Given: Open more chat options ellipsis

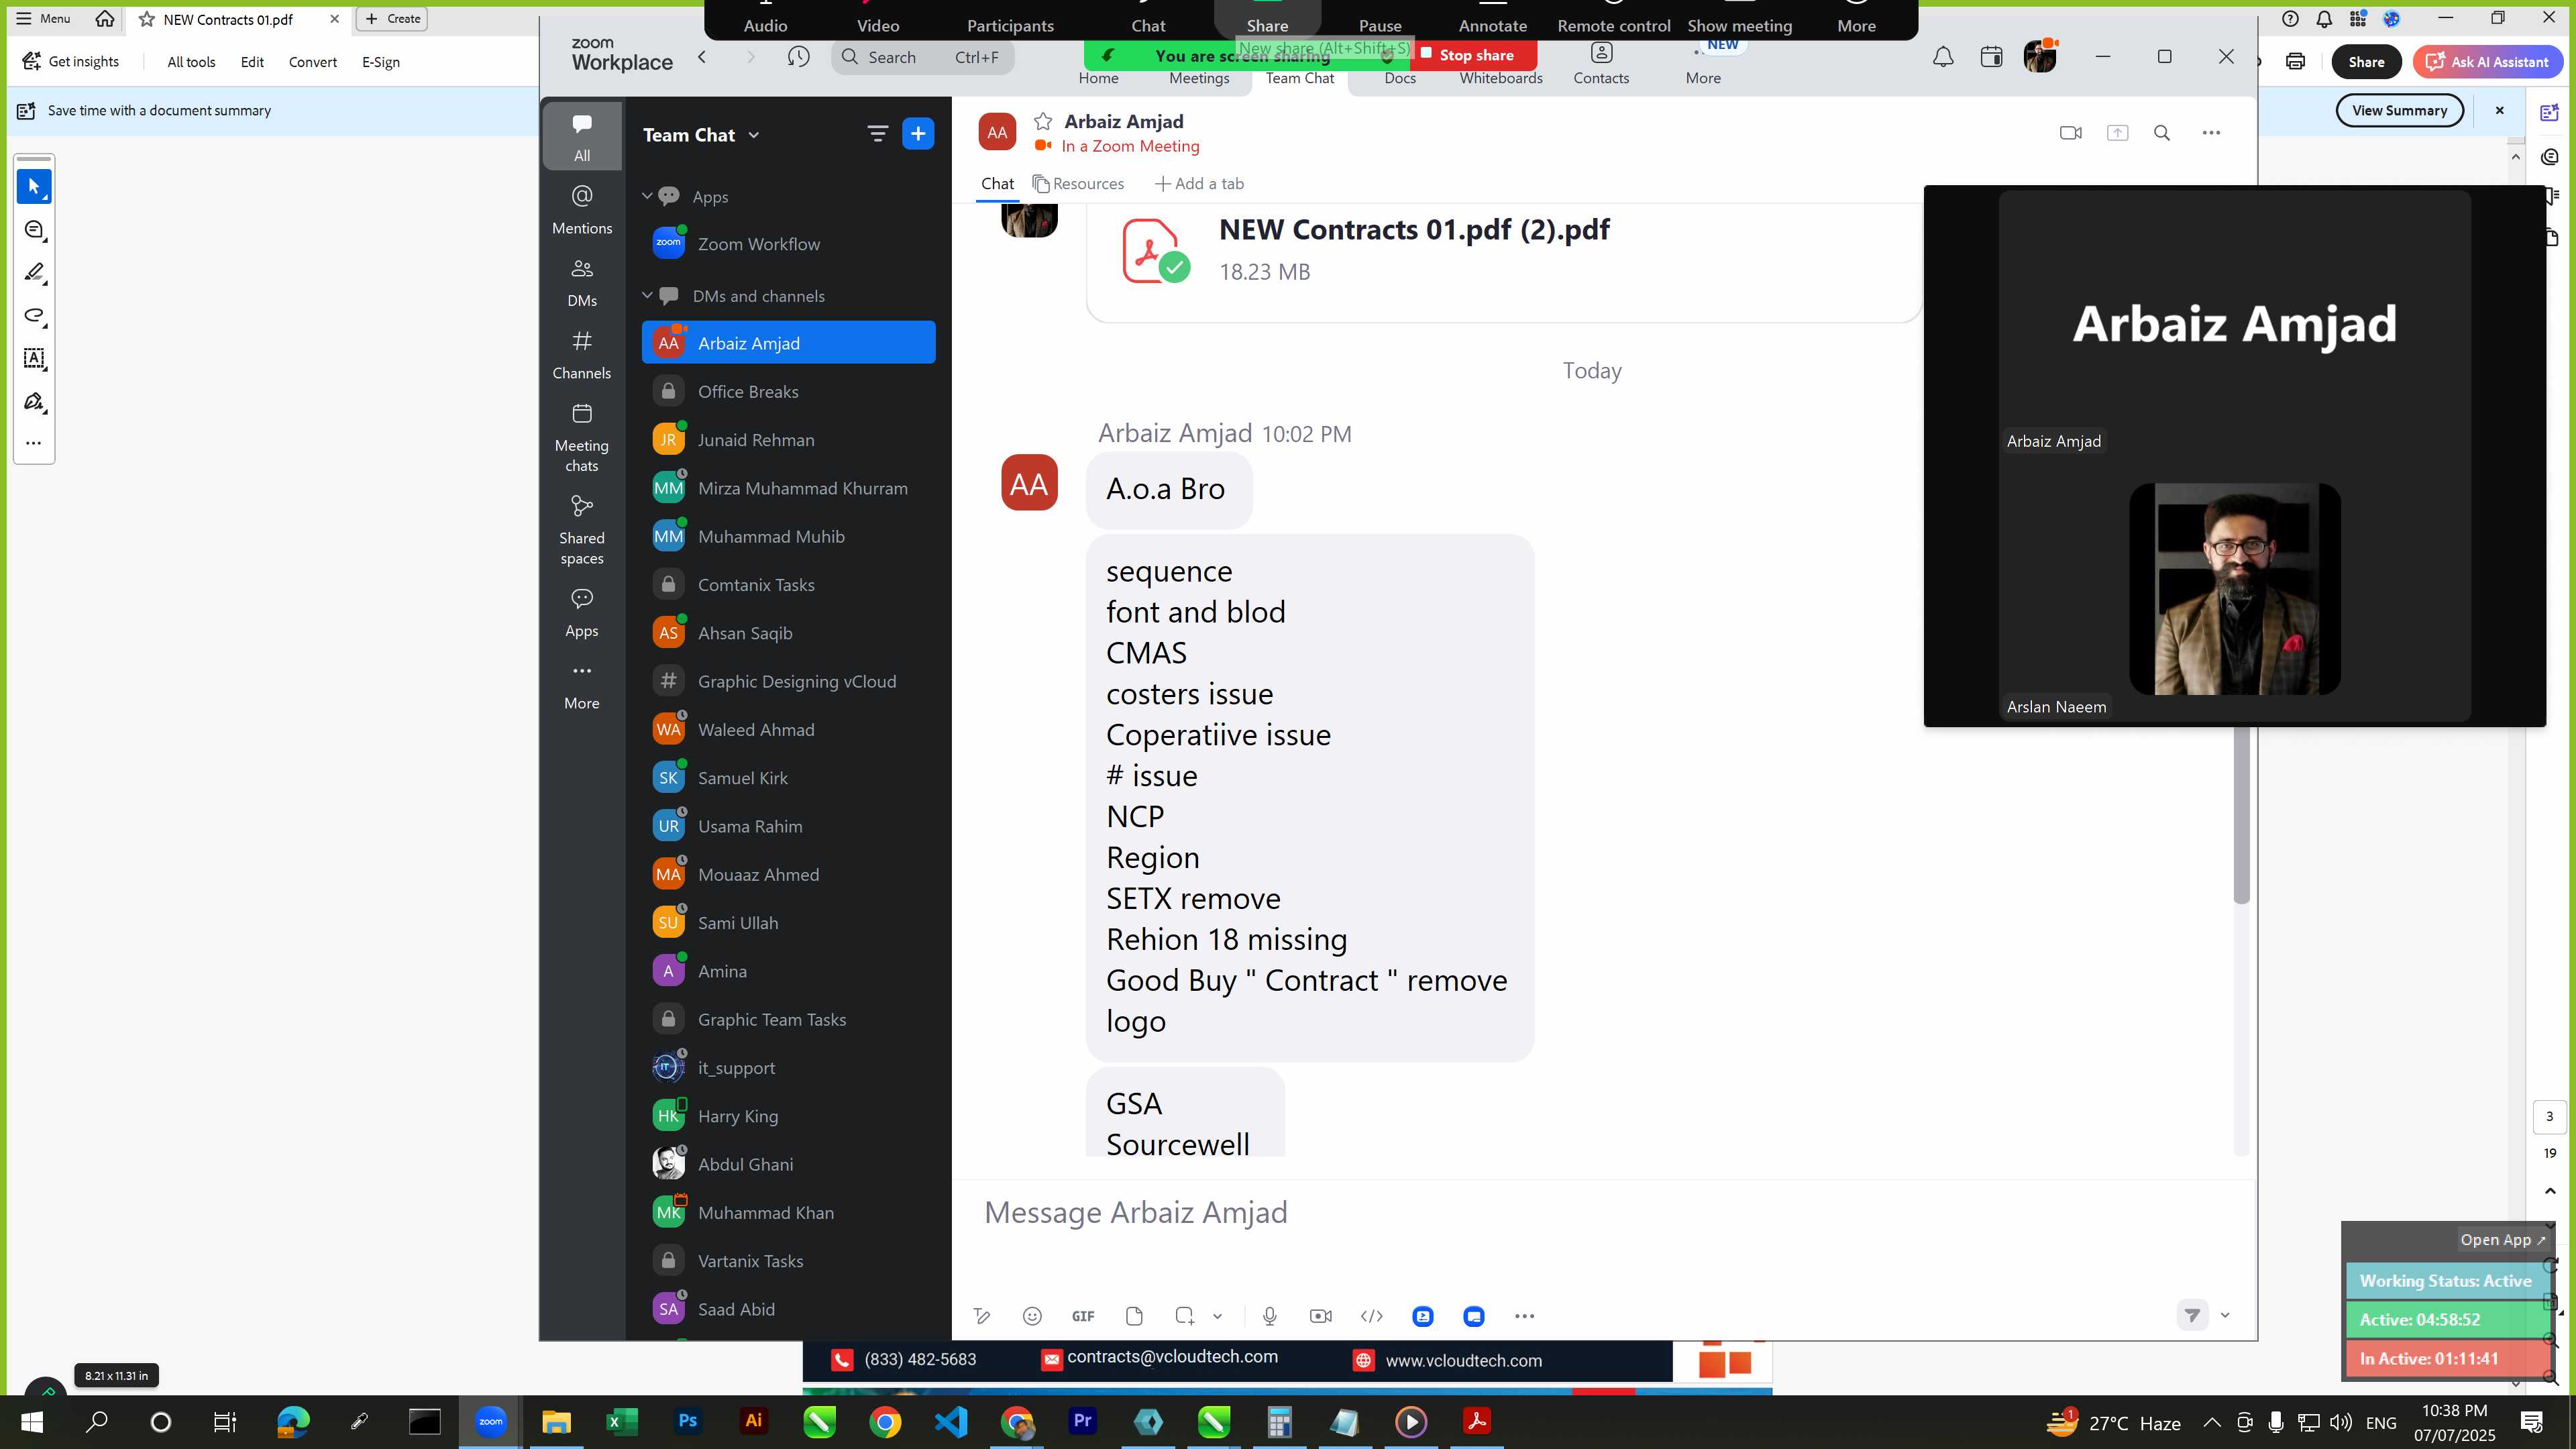Looking at the screenshot, I should (2211, 133).
